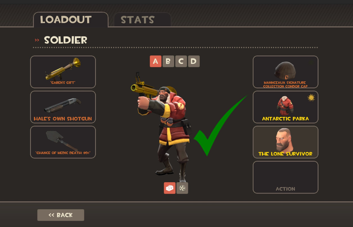Click the unusual effect sun icon on the Parka

pyautogui.click(x=311, y=97)
